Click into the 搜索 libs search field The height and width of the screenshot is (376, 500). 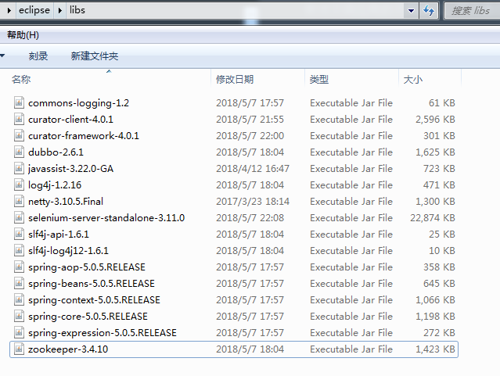click(472, 10)
